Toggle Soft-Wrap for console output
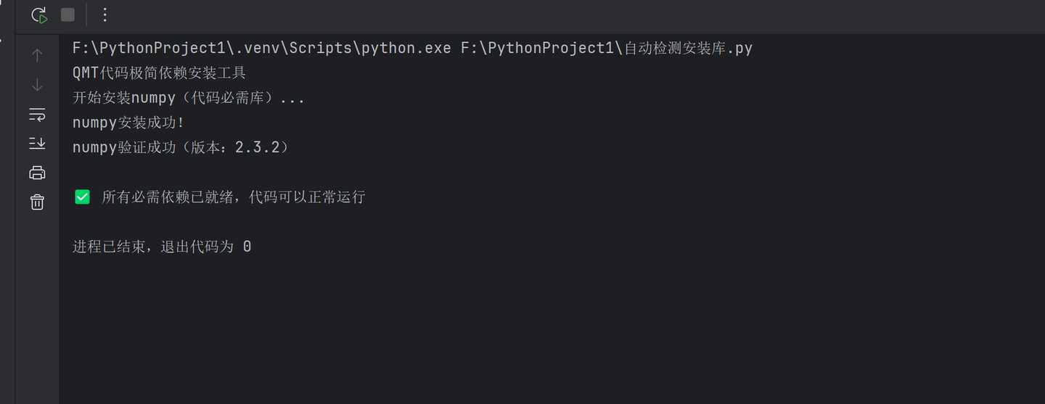This screenshot has width=1045, height=404. 37,115
